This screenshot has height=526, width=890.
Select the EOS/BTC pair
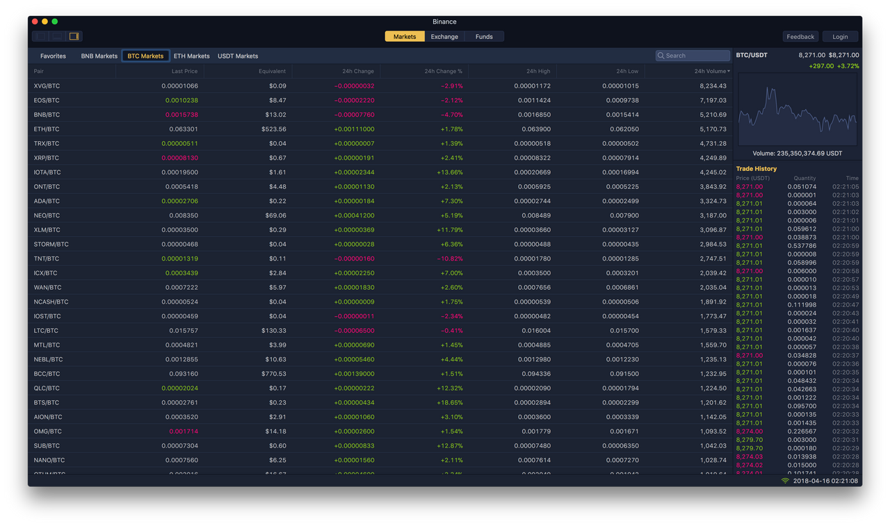pyautogui.click(x=380, y=100)
